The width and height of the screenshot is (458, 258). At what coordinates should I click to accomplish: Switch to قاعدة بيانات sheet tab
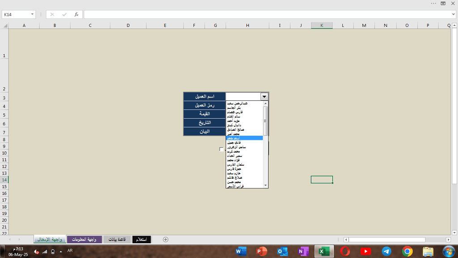[x=117, y=240]
